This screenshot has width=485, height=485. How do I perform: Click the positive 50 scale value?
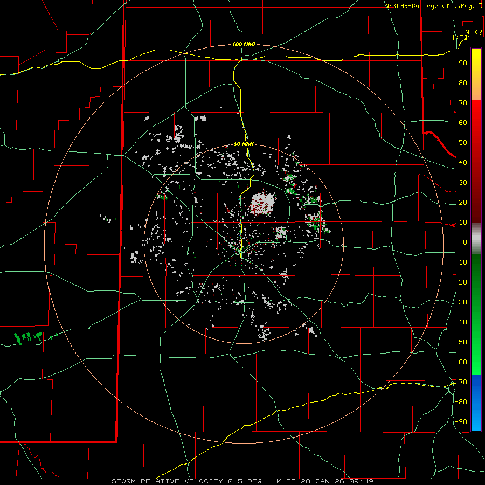(463, 143)
